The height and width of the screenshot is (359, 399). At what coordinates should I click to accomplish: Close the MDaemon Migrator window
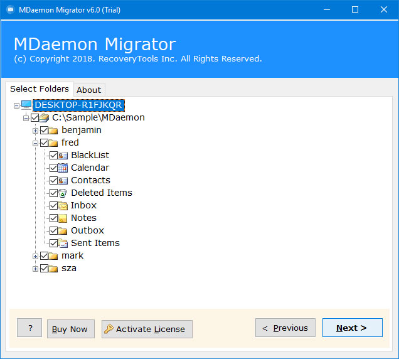point(384,9)
